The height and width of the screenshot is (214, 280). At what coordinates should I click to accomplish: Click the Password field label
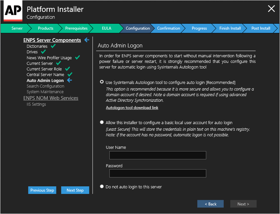click(114, 166)
